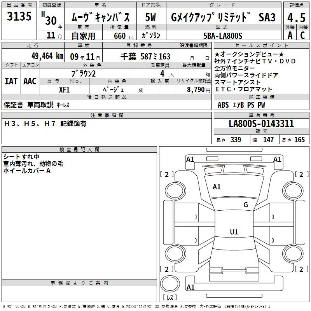Click the length value 339
The width and height of the screenshot is (311, 311).
(236, 140)
